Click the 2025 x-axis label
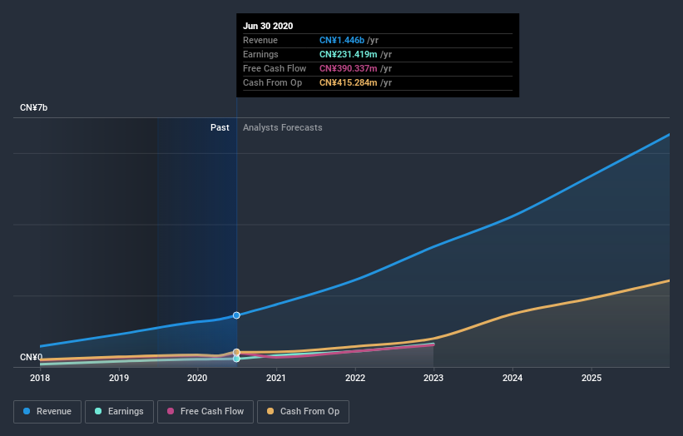Screen dimensions: 683x436 [x=591, y=378]
